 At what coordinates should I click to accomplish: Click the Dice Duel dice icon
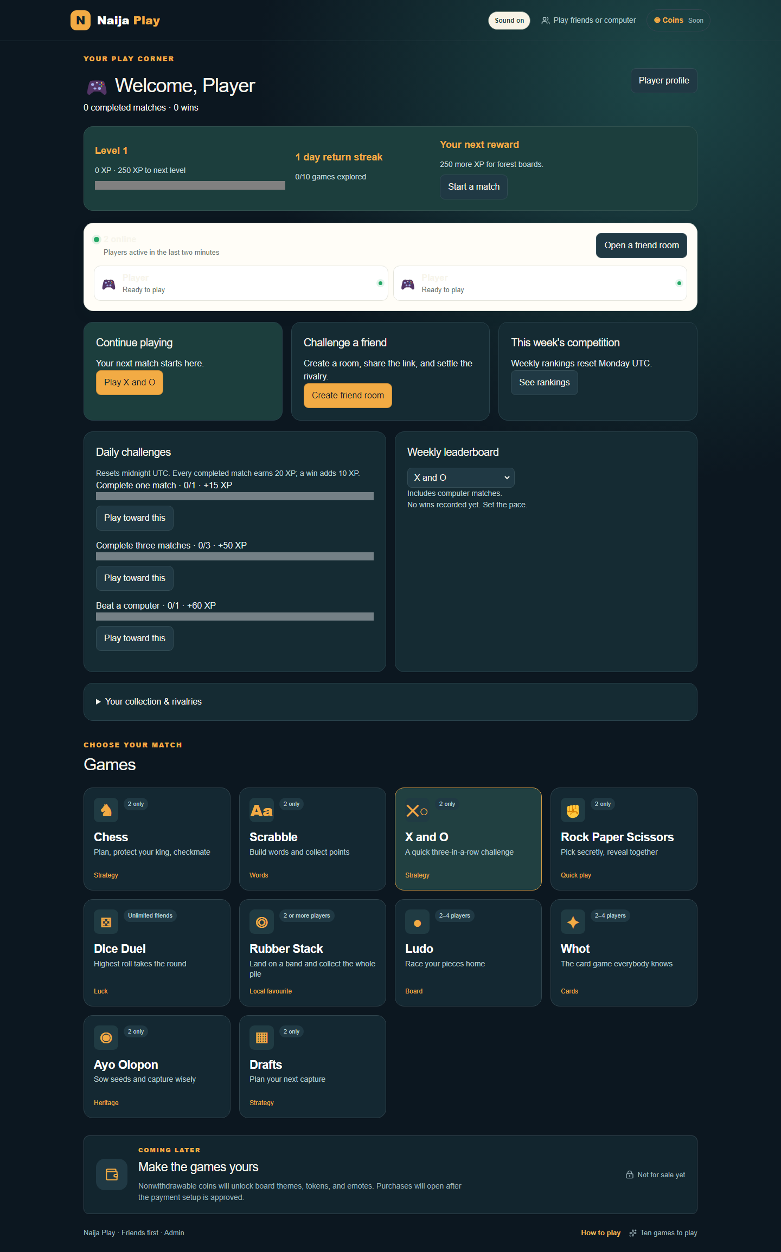(106, 922)
